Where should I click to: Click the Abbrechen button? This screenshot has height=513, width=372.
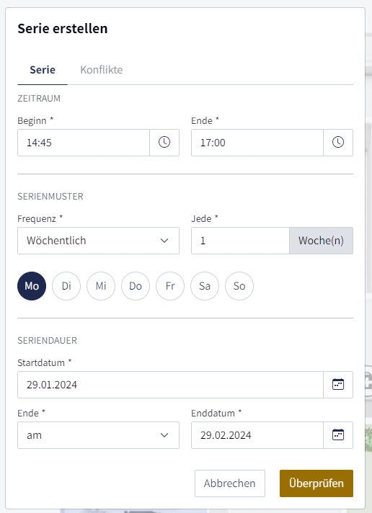point(230,483)
